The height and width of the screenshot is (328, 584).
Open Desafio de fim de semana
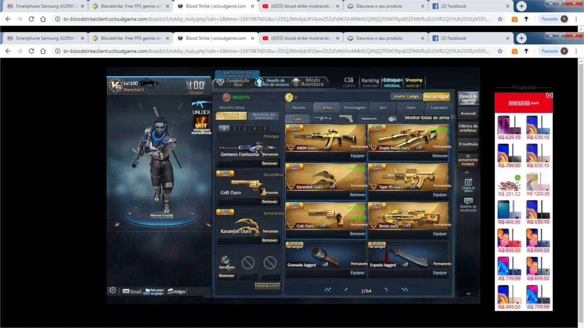[x=272, y=82]
